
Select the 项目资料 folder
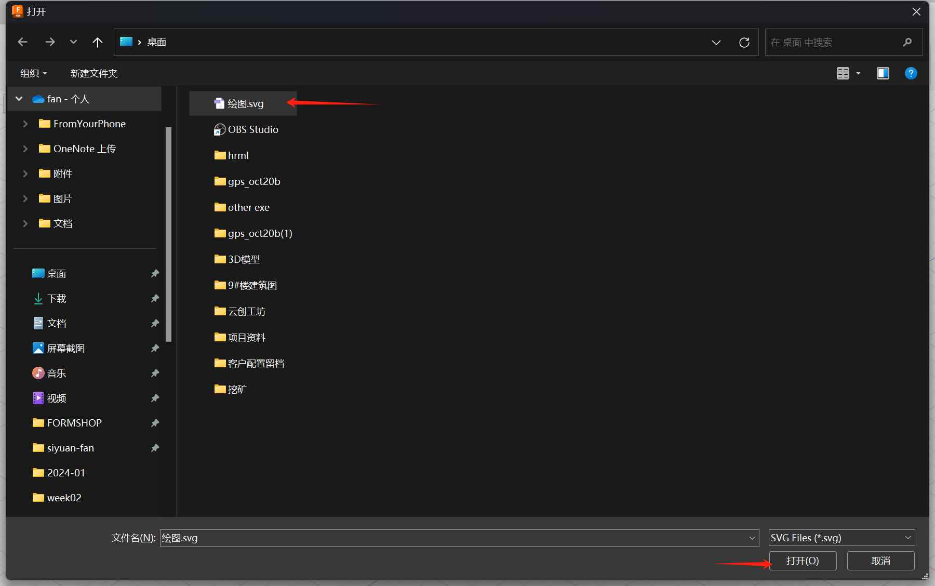pos(240,337)
